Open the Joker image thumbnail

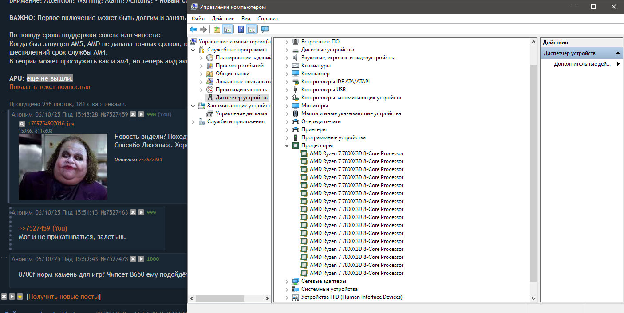click(63, 167)
